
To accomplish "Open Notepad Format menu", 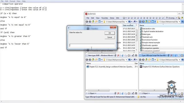I will (x=12, y=1).
